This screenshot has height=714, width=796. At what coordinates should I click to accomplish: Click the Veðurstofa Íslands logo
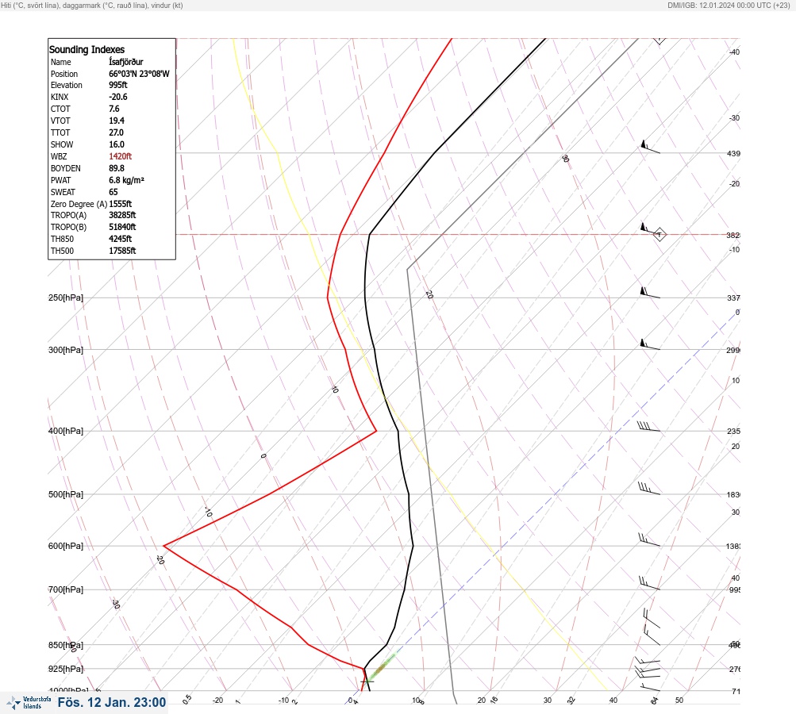(x=29, y=703)
